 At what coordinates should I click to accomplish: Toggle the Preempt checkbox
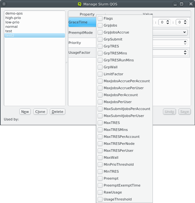tap(100, 178)
